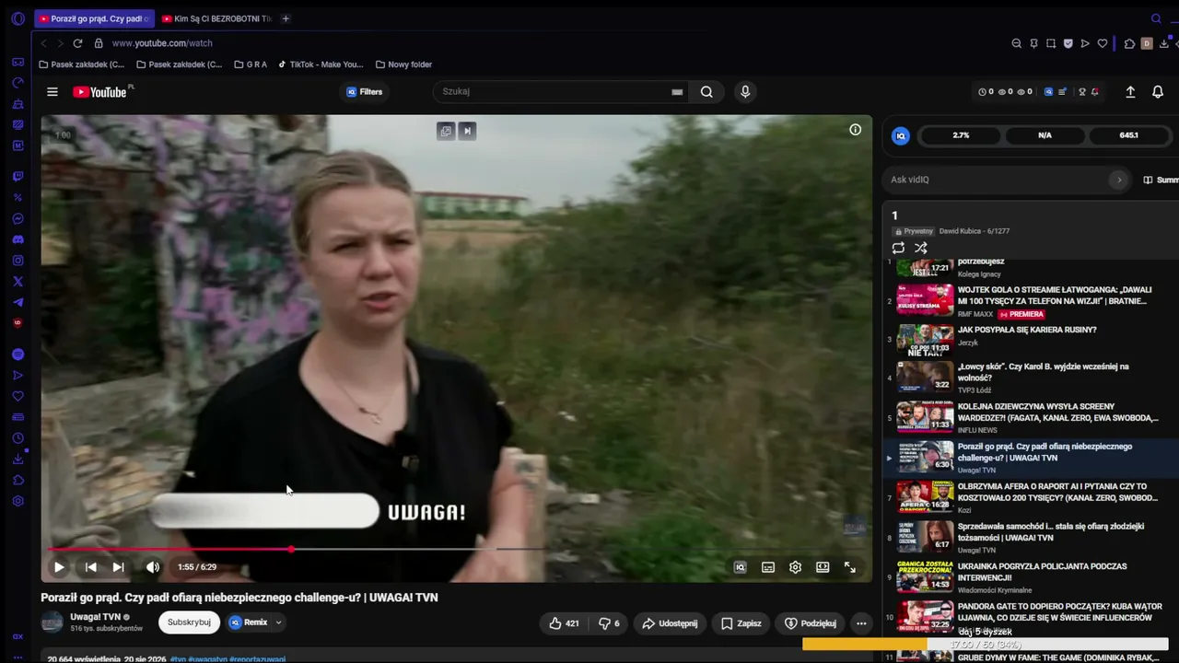Open Instagram in Opera sidebar

pyautogui.click(x=18, y=261)
